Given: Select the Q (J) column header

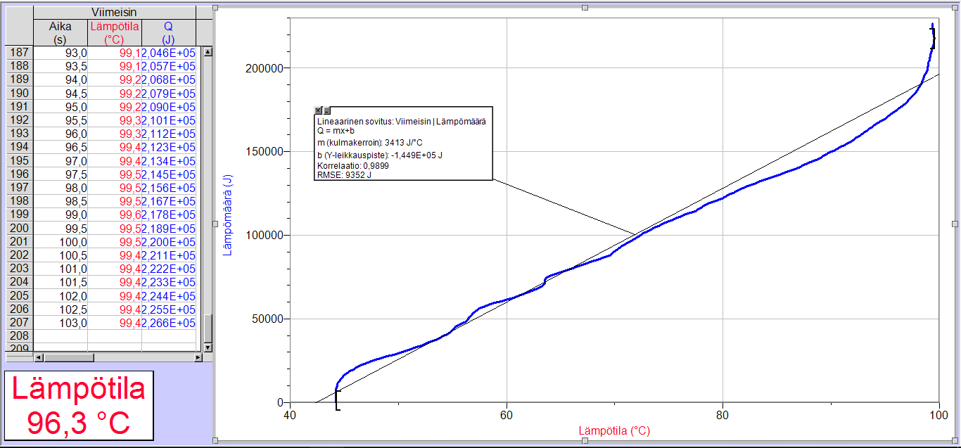Looking at the screenshot, I should pos(168,32).
